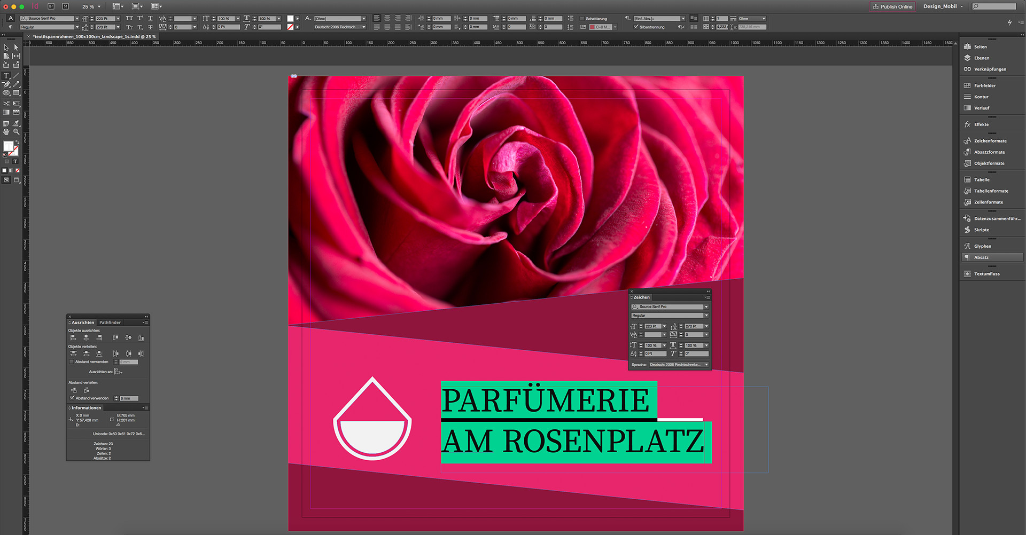
Task: Open the Seiten panel
Action: (x=980, y=46)
